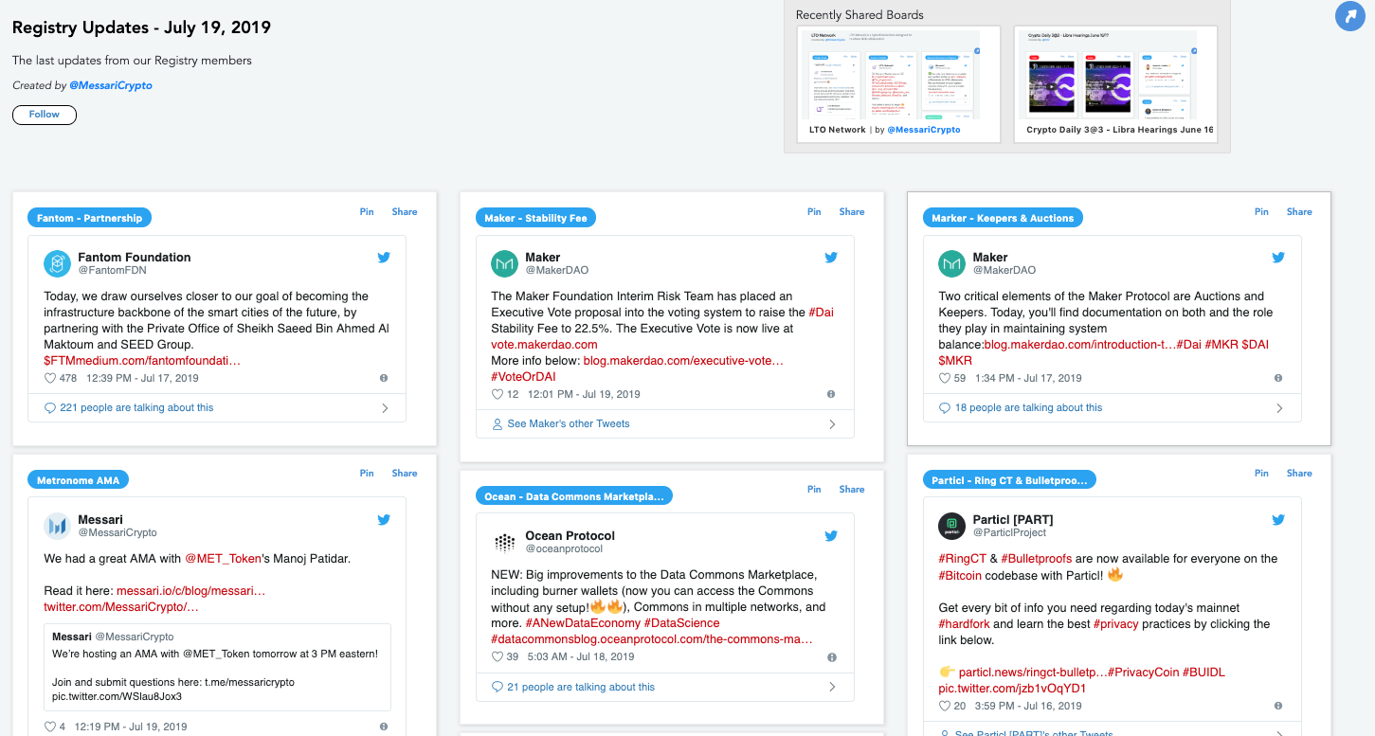Open Maker avatar in Keepers & Auctions card

[x=951, y=263]
